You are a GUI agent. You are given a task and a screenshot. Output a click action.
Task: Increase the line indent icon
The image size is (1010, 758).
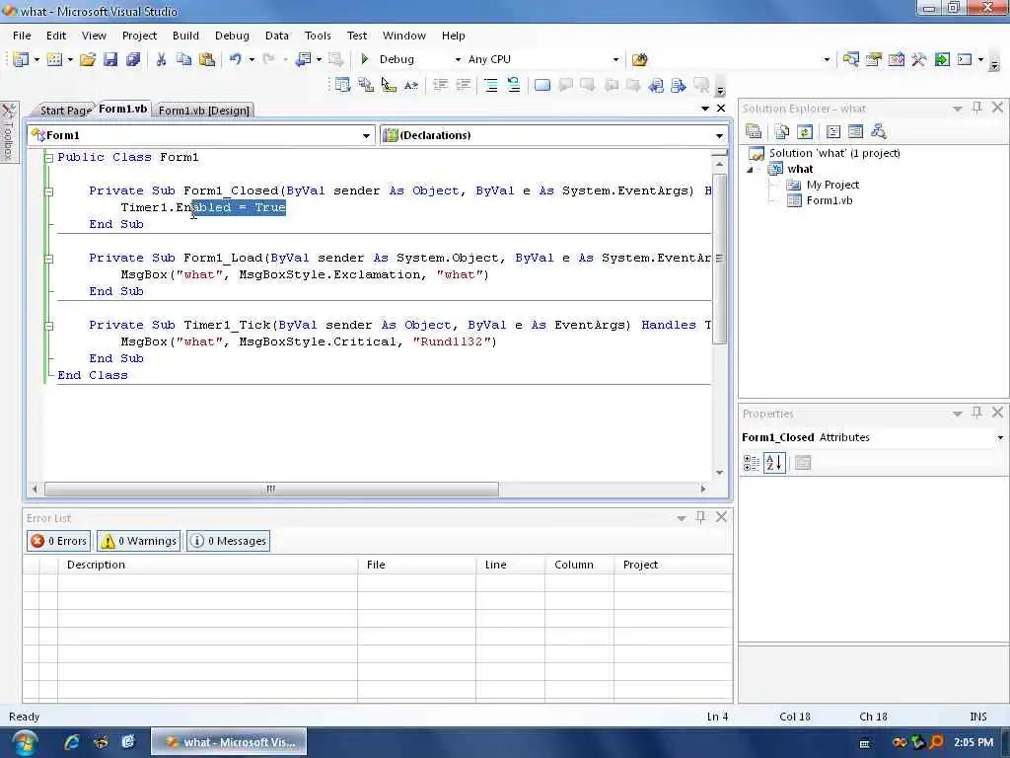point(464,85)
